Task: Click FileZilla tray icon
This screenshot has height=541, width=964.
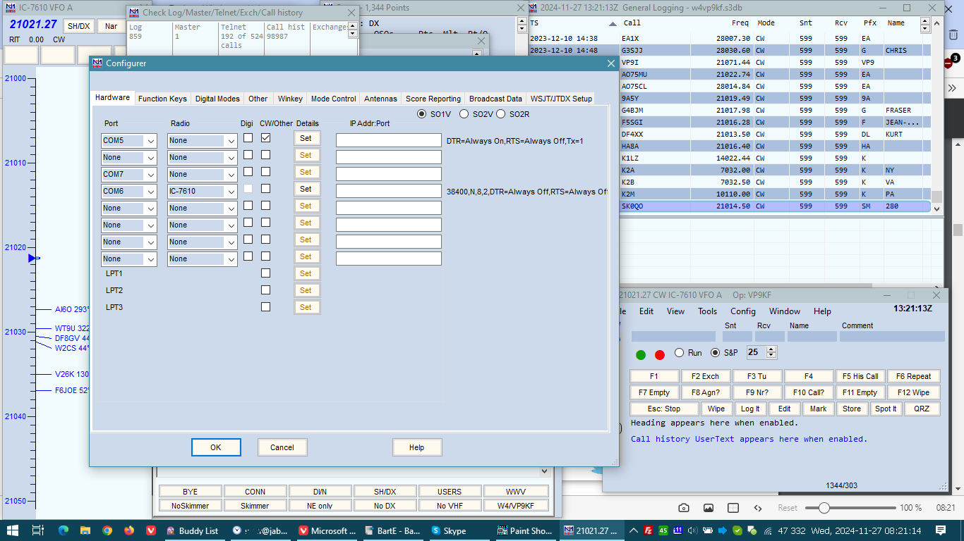Action: [x=649, y=530]
